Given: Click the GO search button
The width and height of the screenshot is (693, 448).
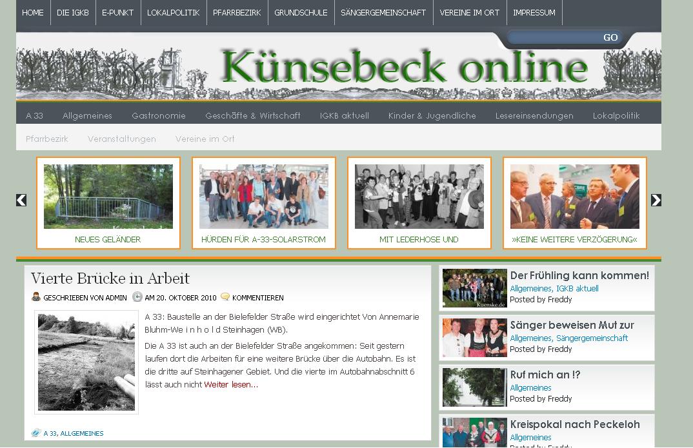Looking at the screenshot, I should pyautogui.click(x=610, y=37).
